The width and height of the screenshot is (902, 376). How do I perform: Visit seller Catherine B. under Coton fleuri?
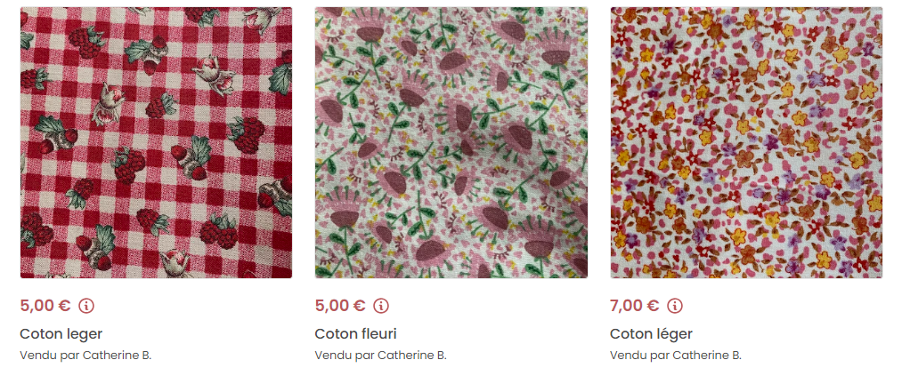412,356
